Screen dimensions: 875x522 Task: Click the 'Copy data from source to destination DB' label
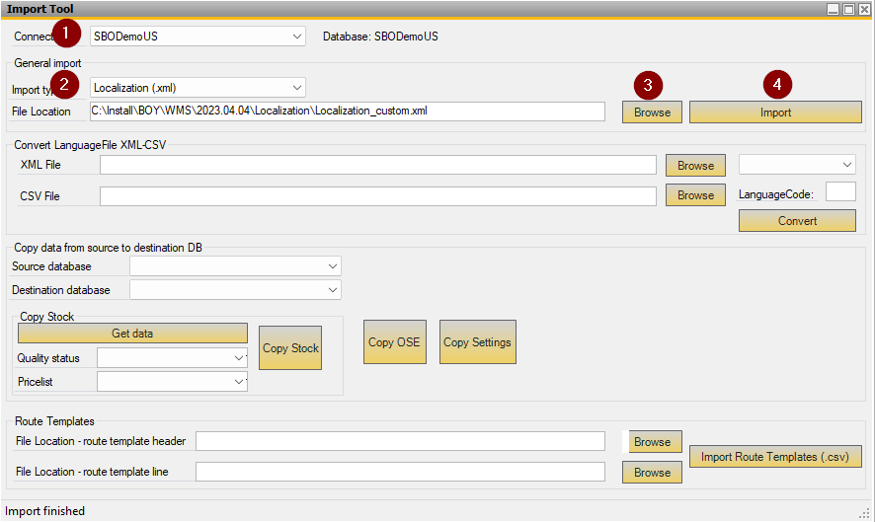tap(108, 248)
